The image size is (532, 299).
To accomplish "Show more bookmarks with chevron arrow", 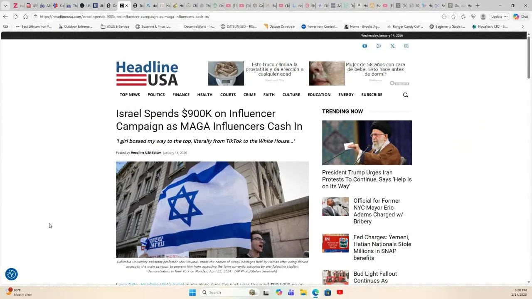I will pyautogui.click(x=523, y=27).
